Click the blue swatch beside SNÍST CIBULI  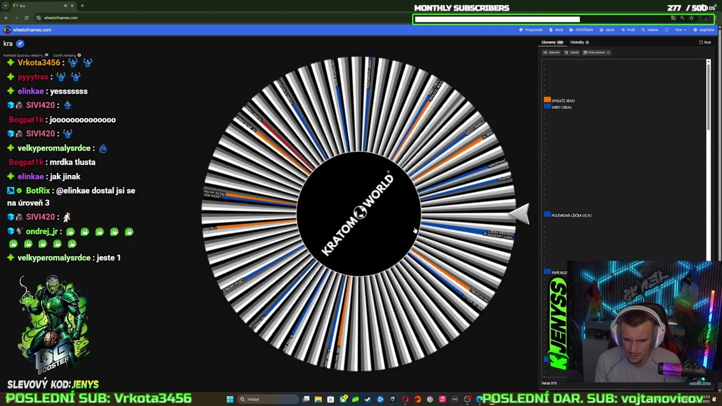click(547, 106)
